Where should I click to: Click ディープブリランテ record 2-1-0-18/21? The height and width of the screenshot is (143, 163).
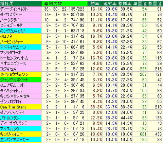[66, 123]
